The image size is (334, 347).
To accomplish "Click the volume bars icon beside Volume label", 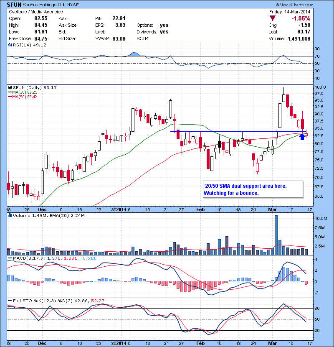I will pyautogui.click(x=10, y=215).
